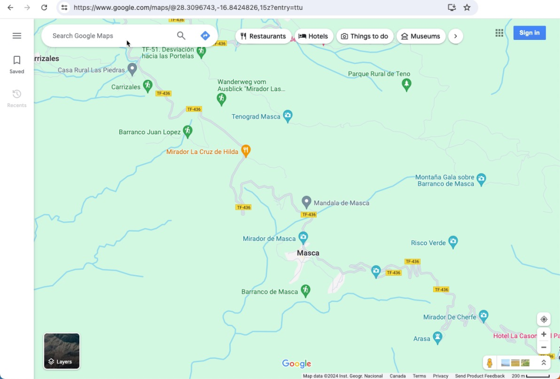Open the hamburger main menu
Viewport: 560px width, 379px height.
(x=17, y=36)
